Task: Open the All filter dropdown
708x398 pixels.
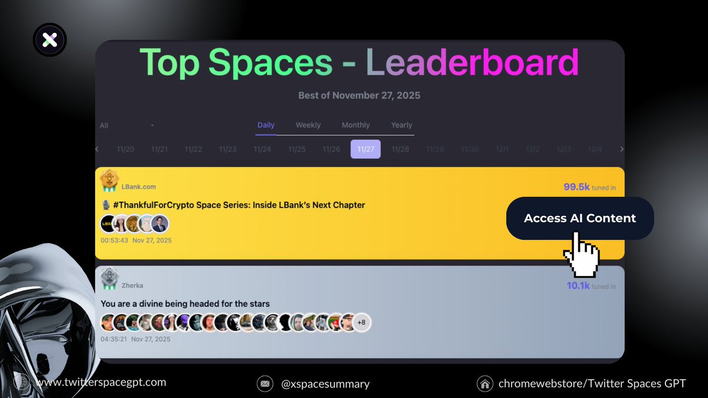Action: click(127, 126)
